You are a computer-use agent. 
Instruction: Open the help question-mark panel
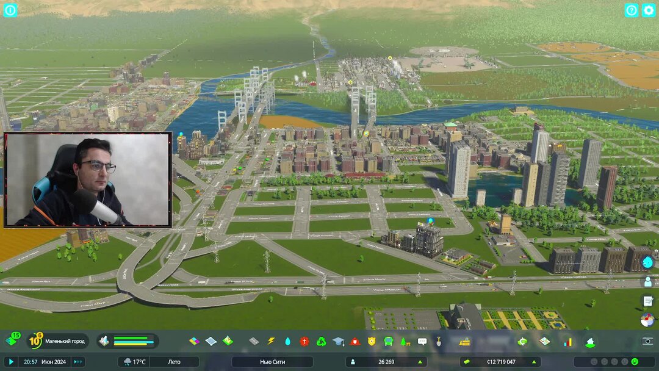coord(632,10)
